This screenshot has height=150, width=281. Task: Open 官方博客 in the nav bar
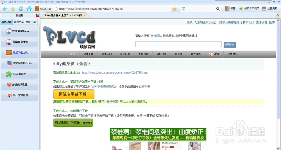(x=196, y=54)
